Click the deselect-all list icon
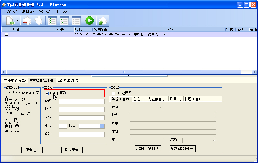The image size is (258, 163). [x=76, y=21]
